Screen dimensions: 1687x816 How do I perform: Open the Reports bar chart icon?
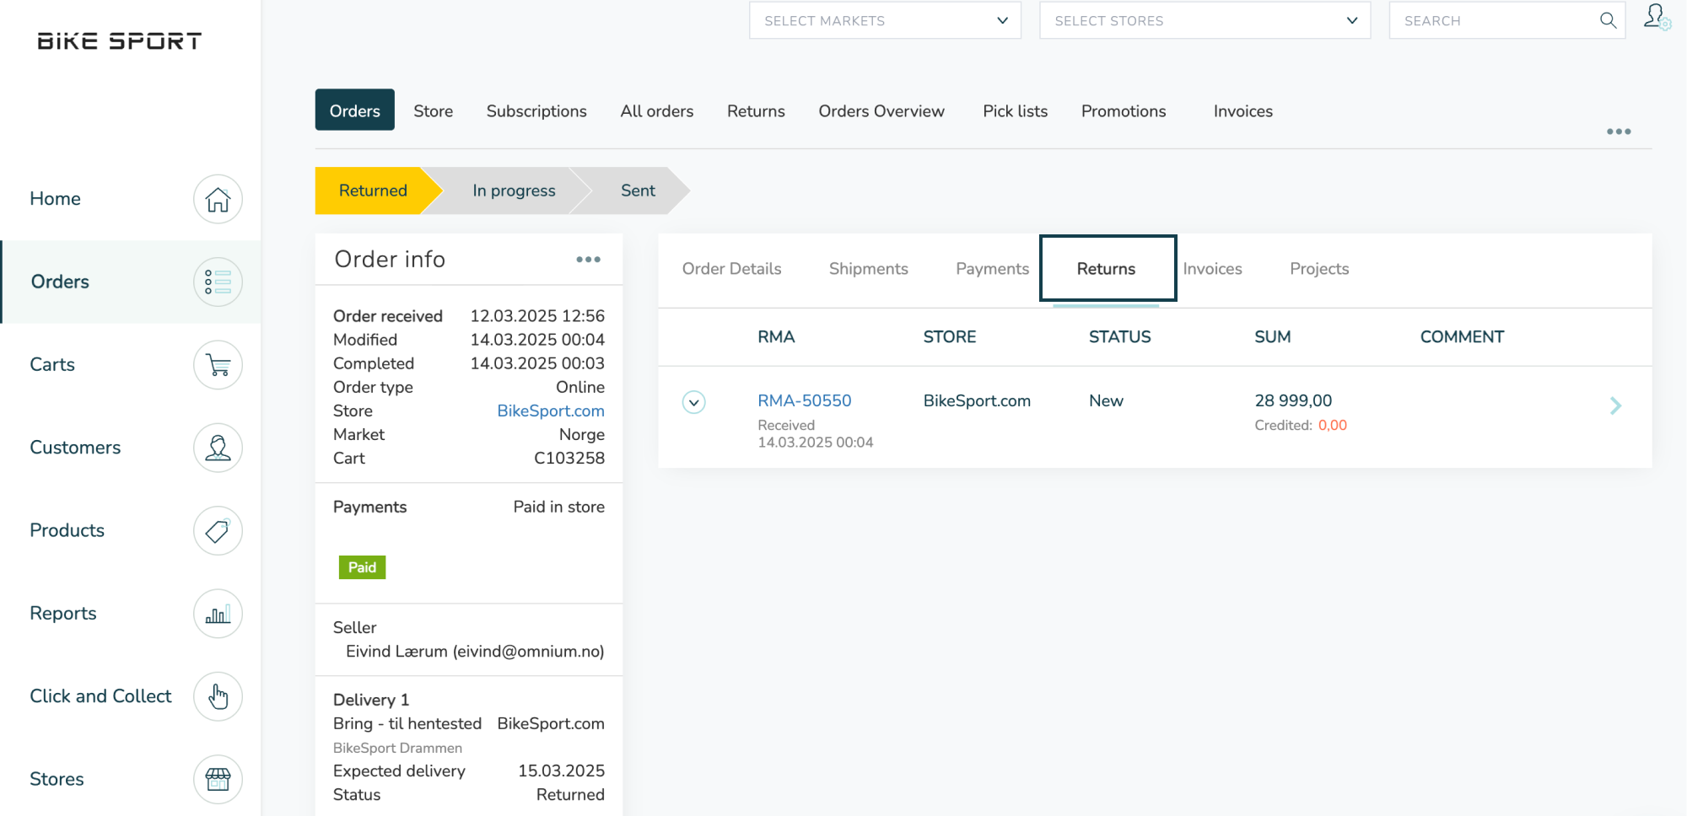pyautogui.click(x=218, y=614)
